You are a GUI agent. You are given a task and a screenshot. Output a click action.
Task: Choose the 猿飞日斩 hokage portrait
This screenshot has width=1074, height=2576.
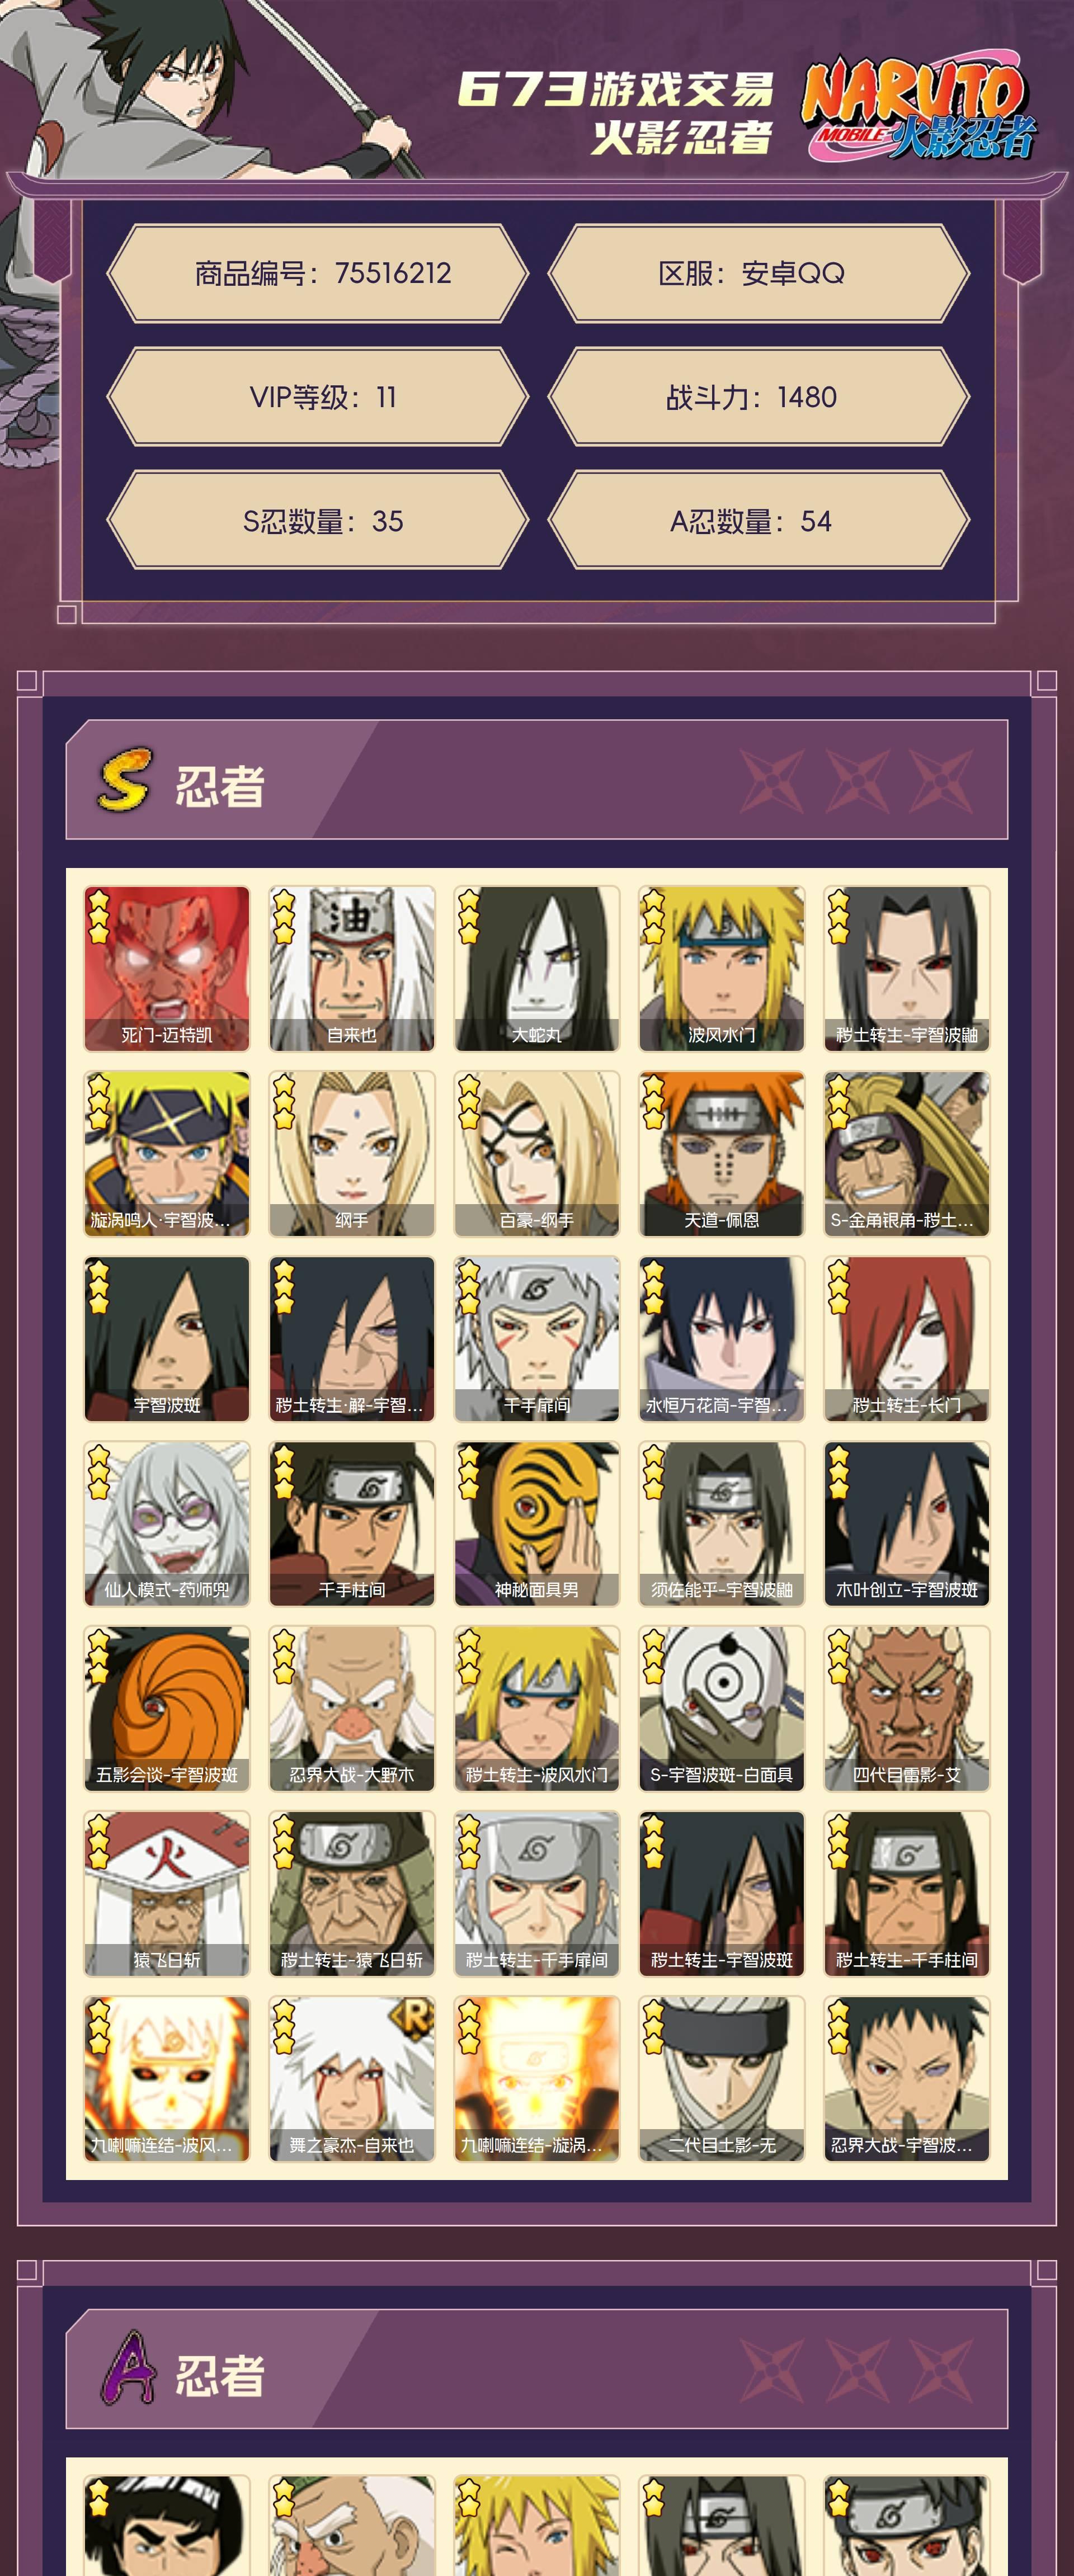(x=166, y=1893)
